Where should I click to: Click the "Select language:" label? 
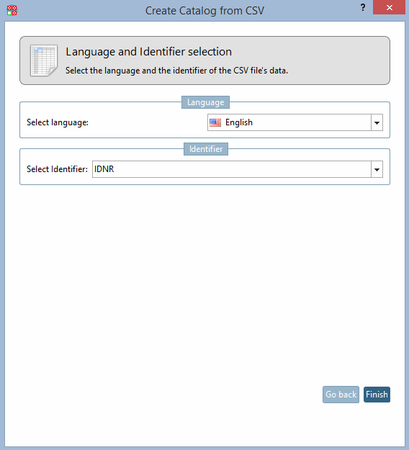point(58,122)
